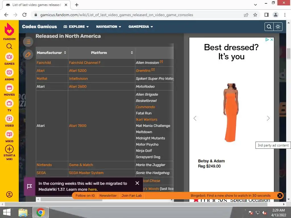Click the wiki search magnifier button

coord(269,27)
